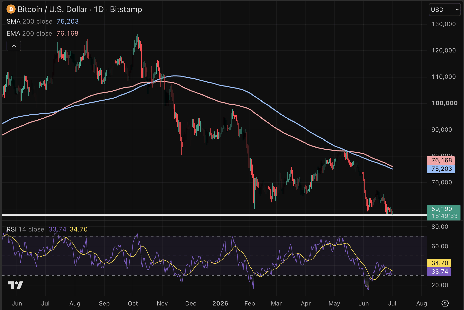Click the Sep label on the time axis
Image resolution: width=464 pixels, height=310 pixels.
[x=104, y=303]
